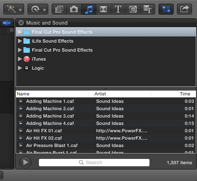Viewport: 197px width, 181px height.
Task: Select Air Hit FX 02.caf
Action: pyautogui.click(x=106, y=138)
